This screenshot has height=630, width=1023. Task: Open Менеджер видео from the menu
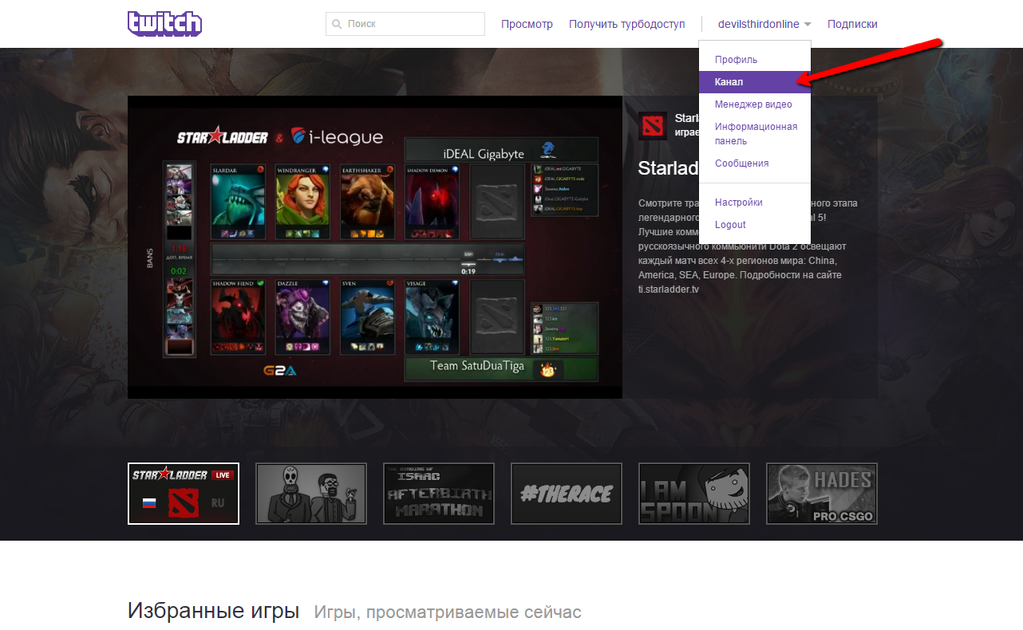coord(755,104)
